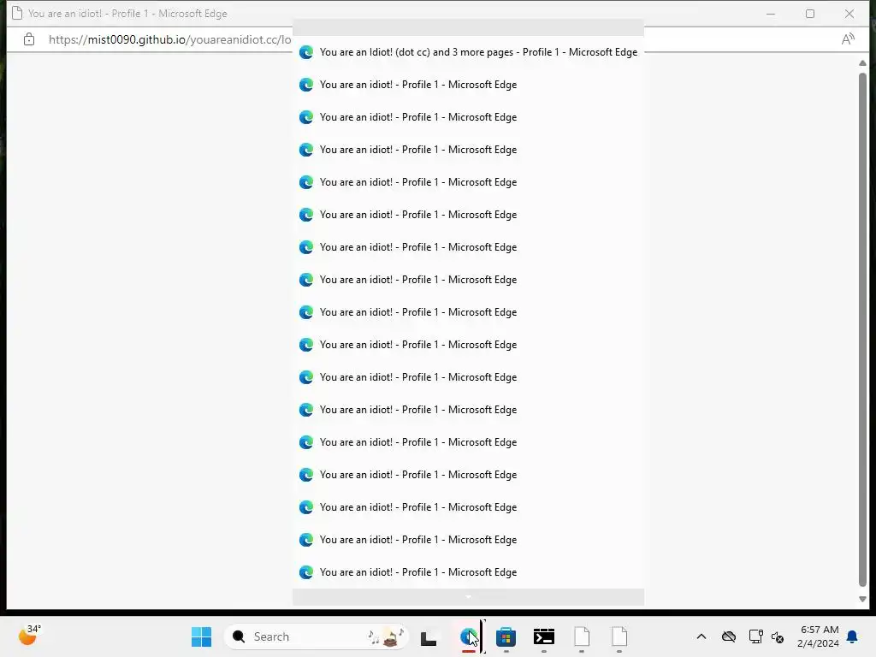Screen dimensions: 876x657
Task: Click the Microsoft Edge taskbar icon
Action: 468,636
